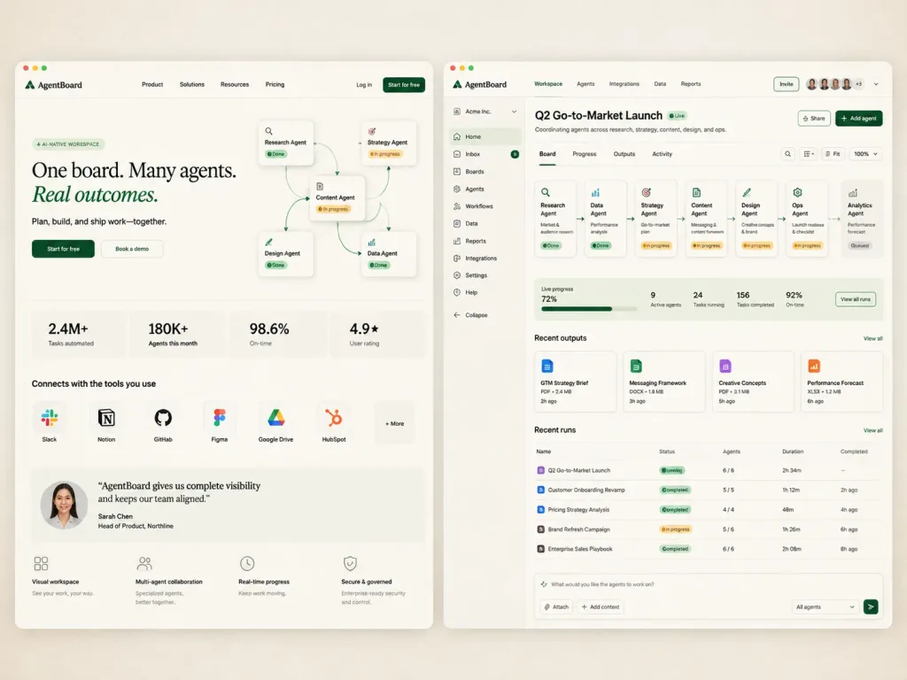Switch to the Activity tab
This screenshot has height=680, width=907.
tap(663, 154)
